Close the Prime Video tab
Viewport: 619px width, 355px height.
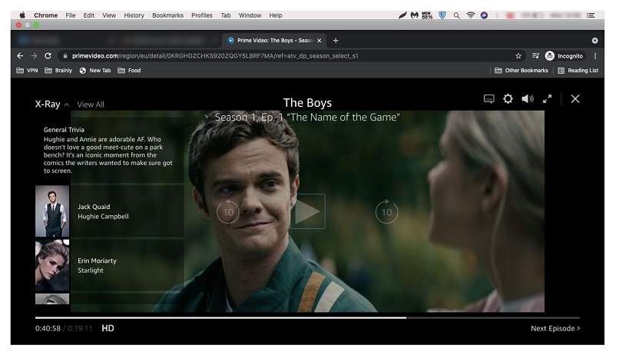click(x=319, y=40)
